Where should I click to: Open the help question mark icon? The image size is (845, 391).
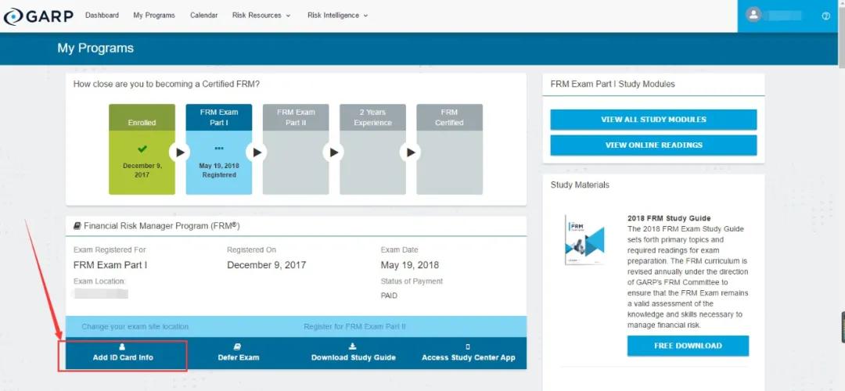point(825,16)
